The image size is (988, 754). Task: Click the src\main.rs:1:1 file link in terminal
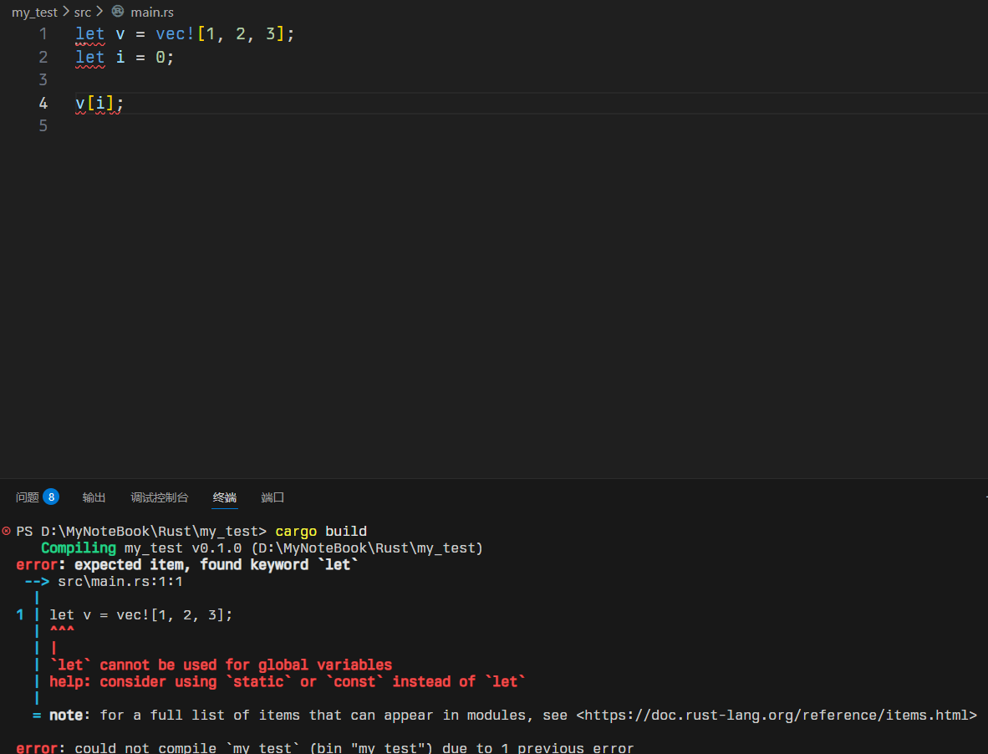click(120, 582)
